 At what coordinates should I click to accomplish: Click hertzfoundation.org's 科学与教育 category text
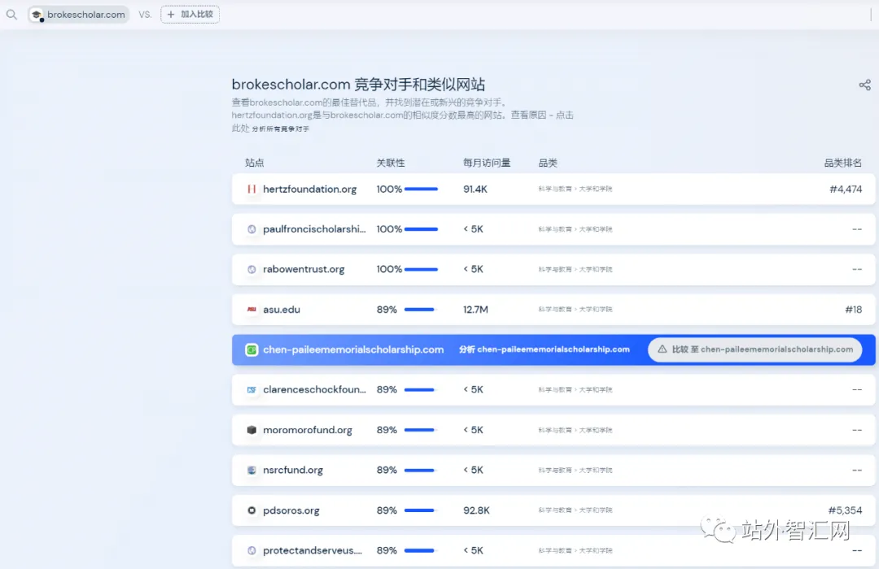[555, 189]
